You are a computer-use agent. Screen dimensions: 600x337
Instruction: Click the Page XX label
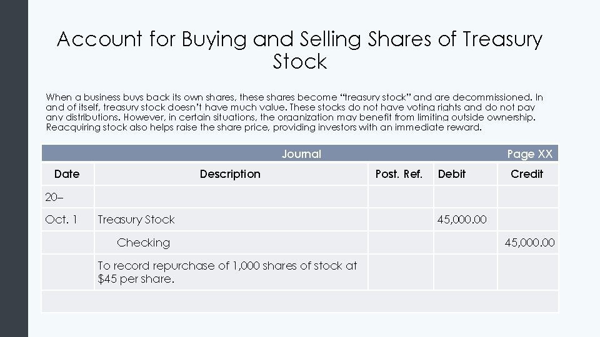[529, 154]
